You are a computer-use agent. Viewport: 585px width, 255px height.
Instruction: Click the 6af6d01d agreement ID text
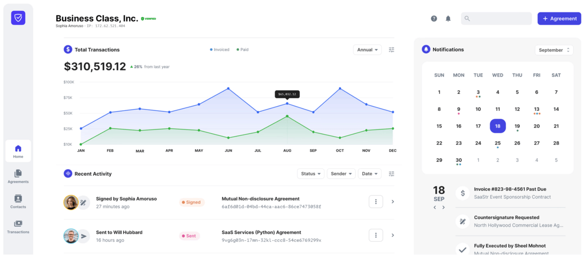click(x=271, y=207)
